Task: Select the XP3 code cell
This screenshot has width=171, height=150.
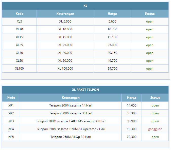Action: pos(11,121)
